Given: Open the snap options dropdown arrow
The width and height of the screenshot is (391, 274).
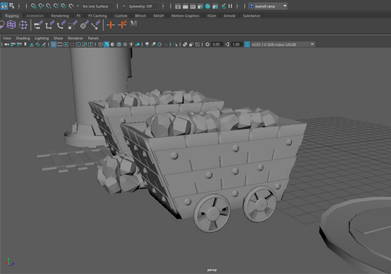Looking at the screenshot, I should [x=78, y=6].
